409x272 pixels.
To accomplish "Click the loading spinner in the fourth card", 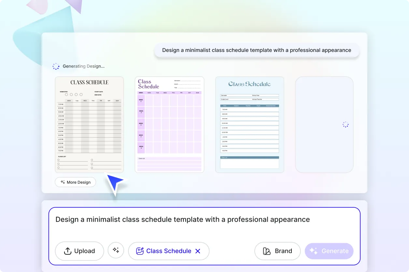I will tap(345, 124).
